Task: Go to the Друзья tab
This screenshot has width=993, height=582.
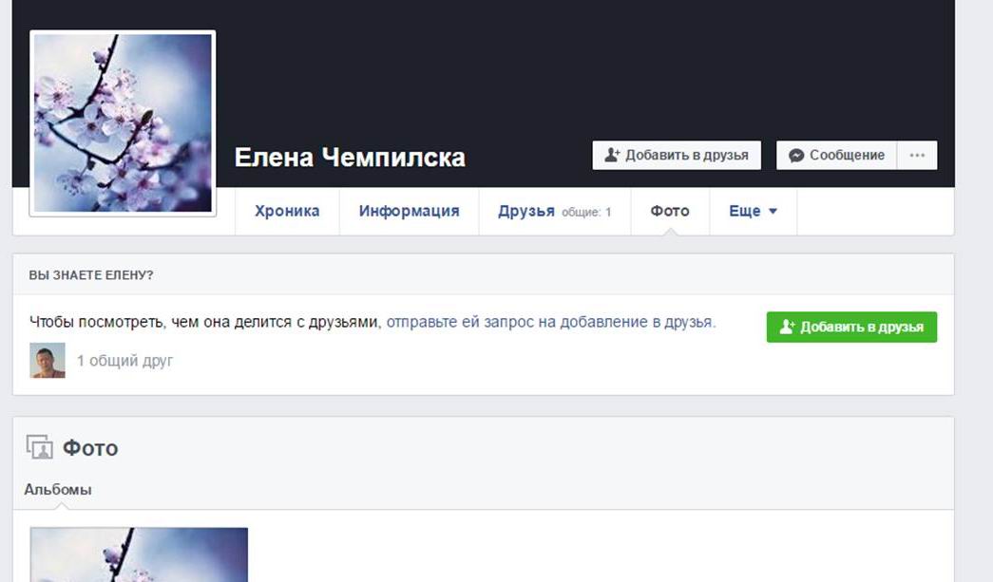Action: pos(526,212)
